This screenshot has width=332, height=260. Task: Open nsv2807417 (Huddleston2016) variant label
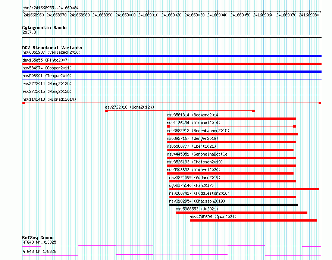[x=199, y=193]
